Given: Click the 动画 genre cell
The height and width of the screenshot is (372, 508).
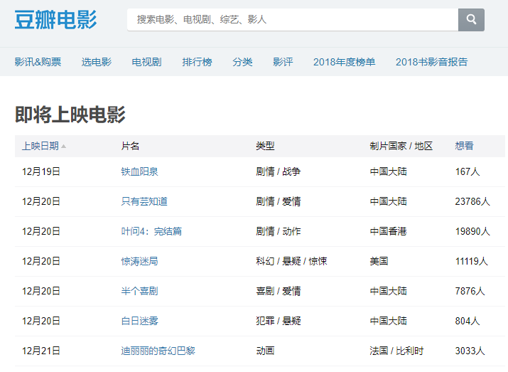Looking at the screenshot, I should (x=265, y=351).
